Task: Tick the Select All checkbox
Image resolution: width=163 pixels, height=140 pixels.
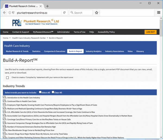Action: coord(40,92)
